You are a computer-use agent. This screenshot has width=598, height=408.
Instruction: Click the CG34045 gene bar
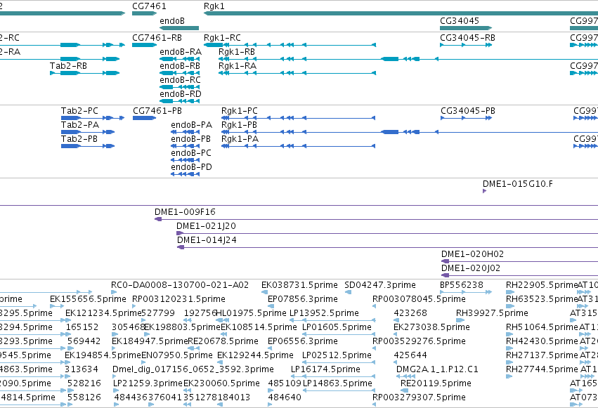(466, 28)
